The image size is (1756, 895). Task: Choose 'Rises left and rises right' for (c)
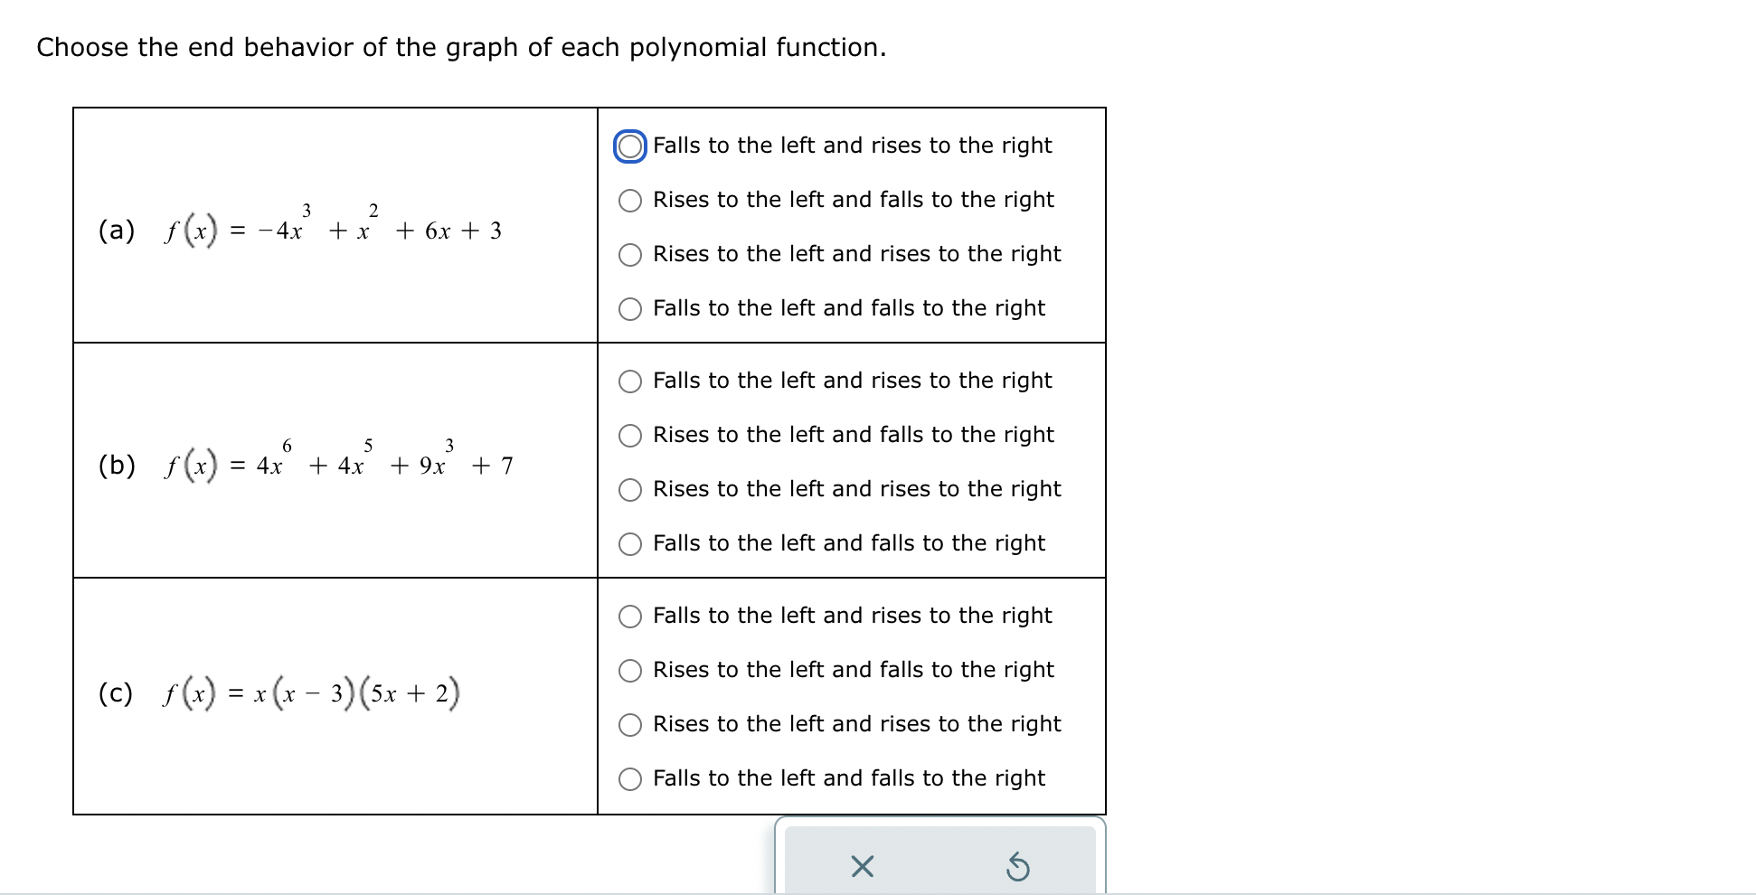[630, 725]
